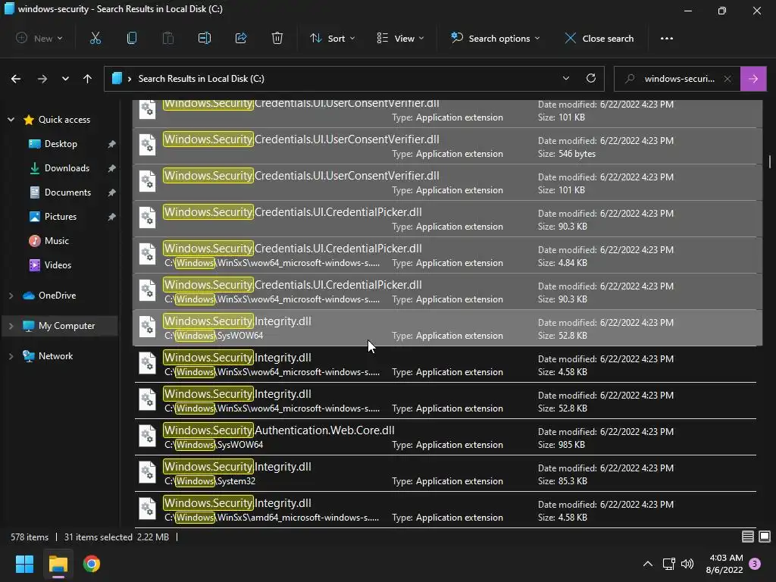Expand address bar history dropdown
The image size is (776, 582).
coord(565,78)
